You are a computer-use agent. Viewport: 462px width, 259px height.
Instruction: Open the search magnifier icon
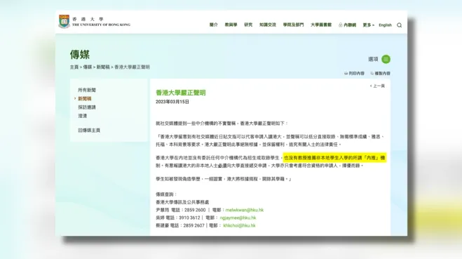[399, 25]
